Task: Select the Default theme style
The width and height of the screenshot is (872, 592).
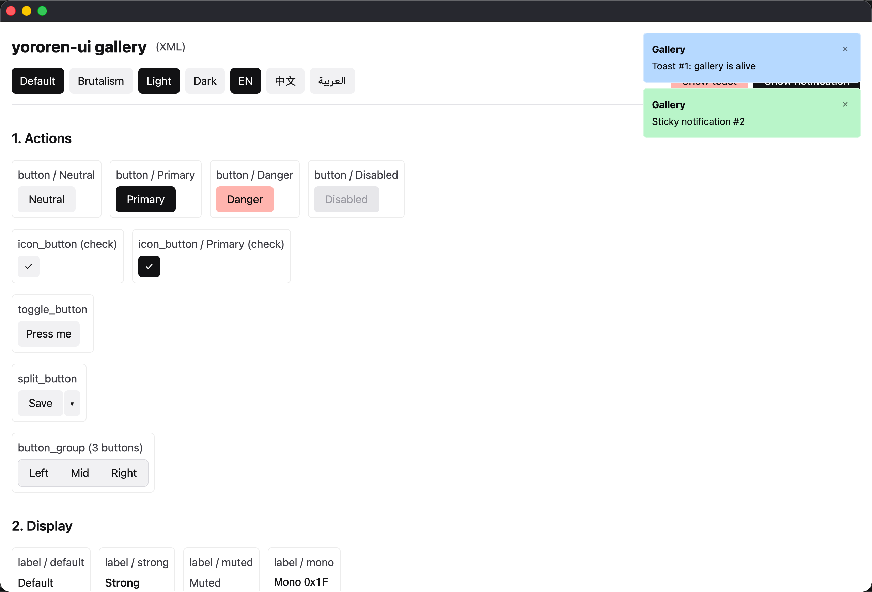Action: click(x=37, y=81)
